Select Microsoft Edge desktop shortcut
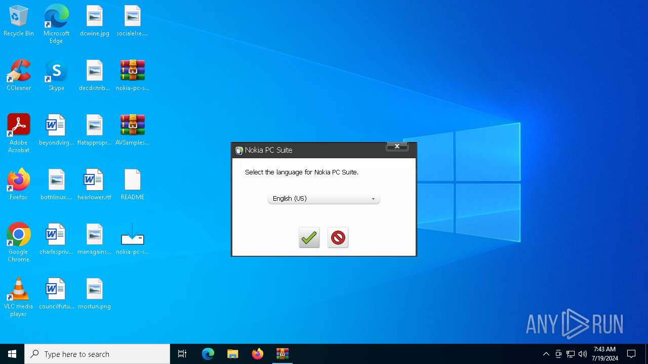This screenshot has width=648, height=364. pos(56,24)
